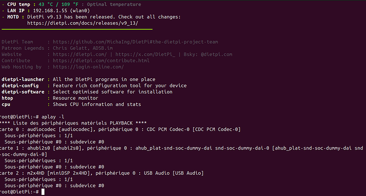Open the dietpi.com contribute.html link
Screen dimensions: 366x196
(101, 60)
